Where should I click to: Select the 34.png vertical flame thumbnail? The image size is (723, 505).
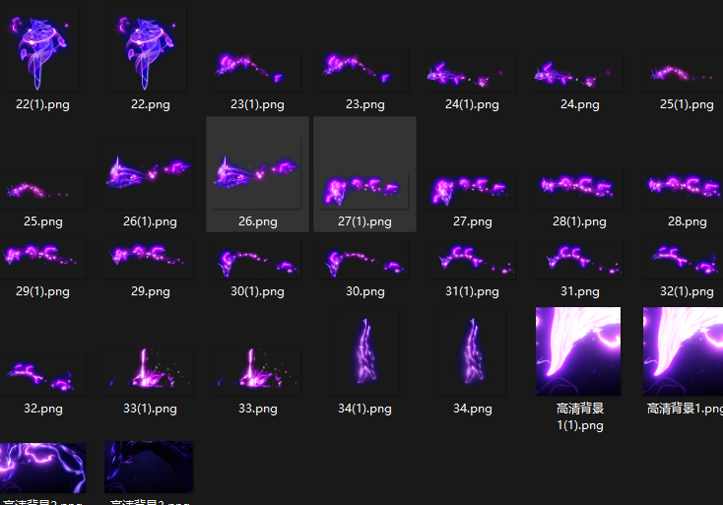[472, 351]
